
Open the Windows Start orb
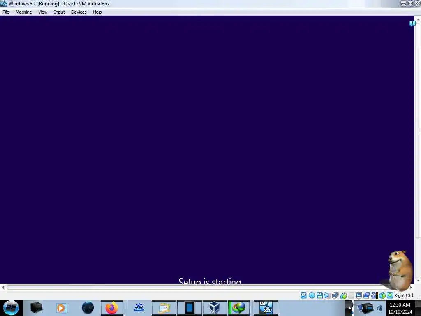tap(11, 308)
